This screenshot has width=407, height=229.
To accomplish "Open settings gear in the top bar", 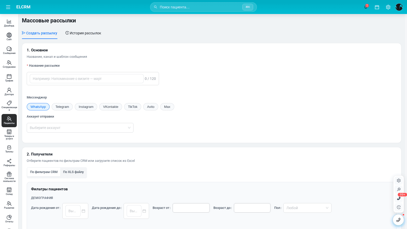I will (388, 7).
